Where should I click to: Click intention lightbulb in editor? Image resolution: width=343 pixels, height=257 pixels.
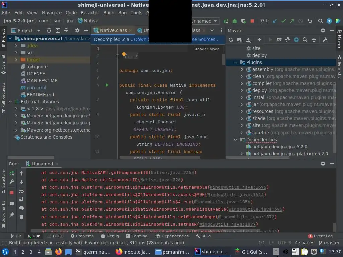click(124, 54)
